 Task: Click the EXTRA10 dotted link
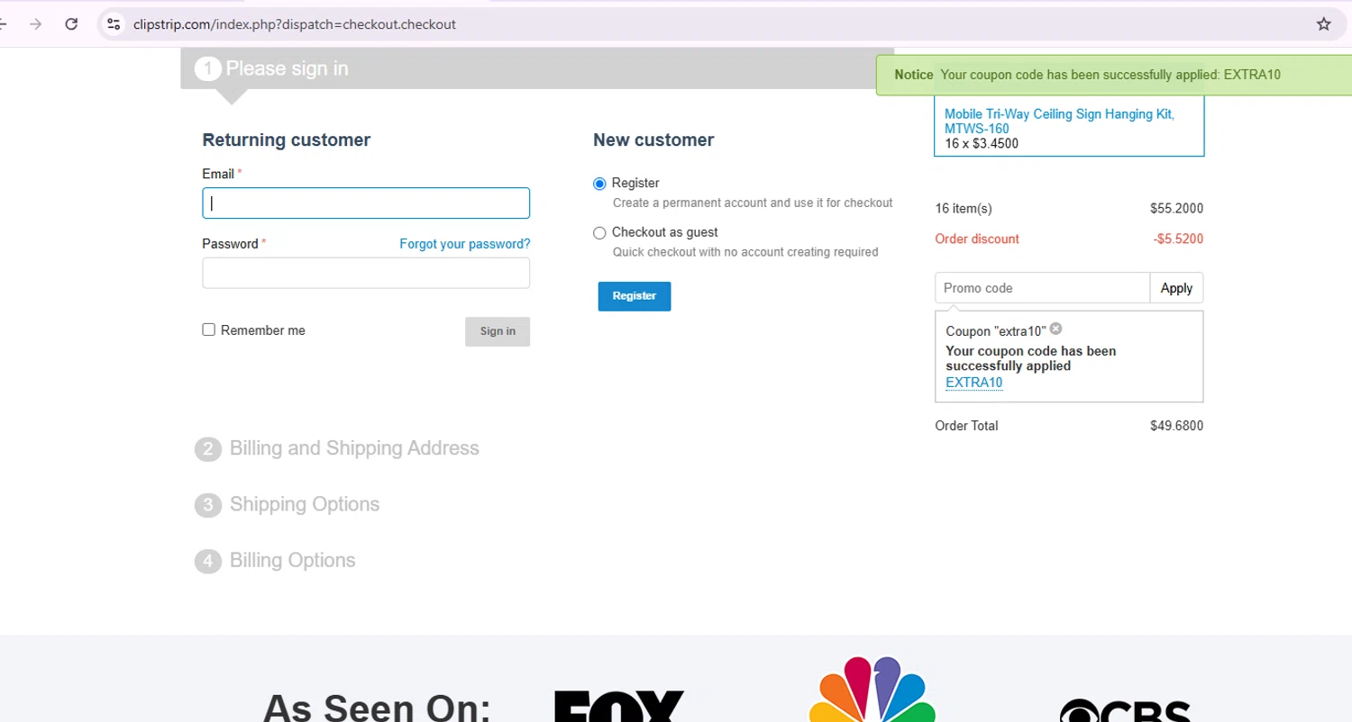tap(973, 383)
